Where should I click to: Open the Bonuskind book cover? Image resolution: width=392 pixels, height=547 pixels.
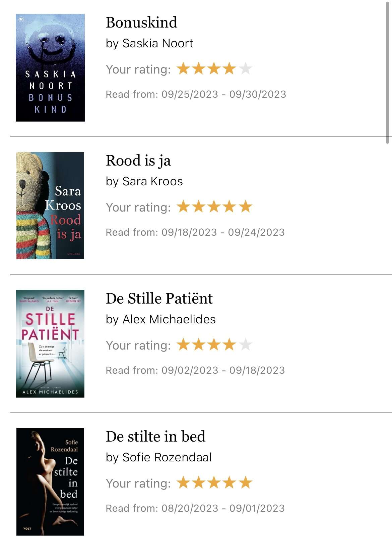(x=50, y=67)
